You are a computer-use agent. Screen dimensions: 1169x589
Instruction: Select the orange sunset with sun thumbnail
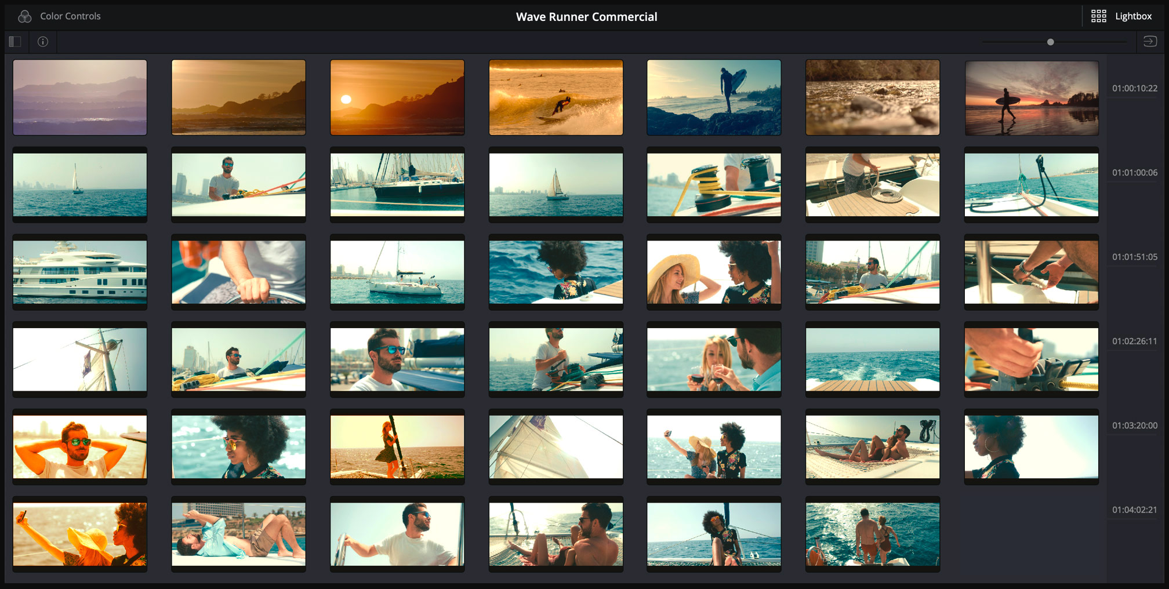pyautogui.click(x=397, y=97)
